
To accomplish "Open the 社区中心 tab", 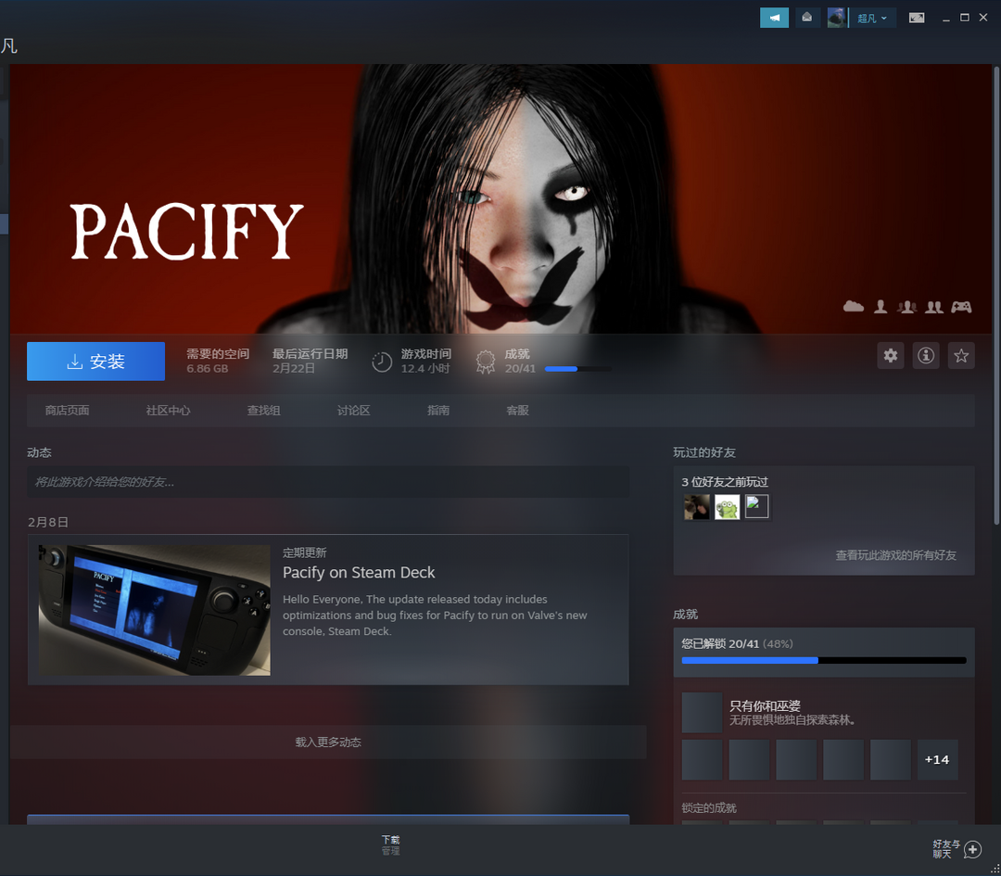I will click(x=168, y=411).
